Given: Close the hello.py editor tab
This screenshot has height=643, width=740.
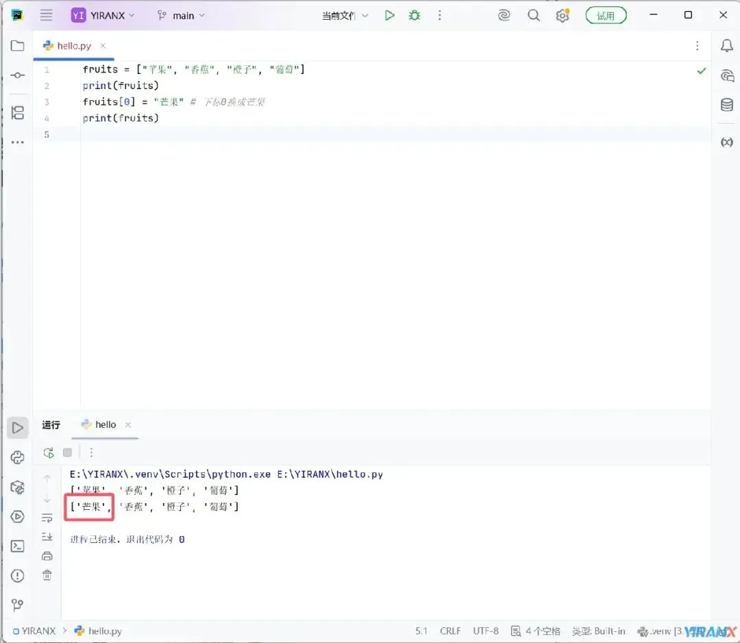Looking at the screenshot, I should (x=103, y=46).
